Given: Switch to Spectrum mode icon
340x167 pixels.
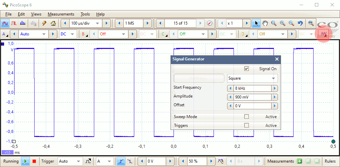Looking at the screenshot, I should coord(23,23).
